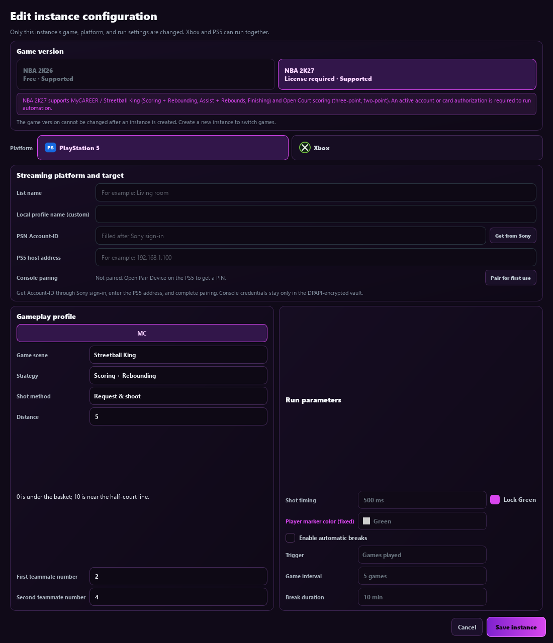This screenshot has height=643, width=553.
Task: Click the 'Run parameters' heading
Action: (313, 400)
